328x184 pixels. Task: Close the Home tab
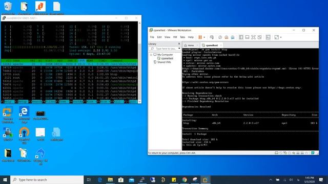[197, 45]
